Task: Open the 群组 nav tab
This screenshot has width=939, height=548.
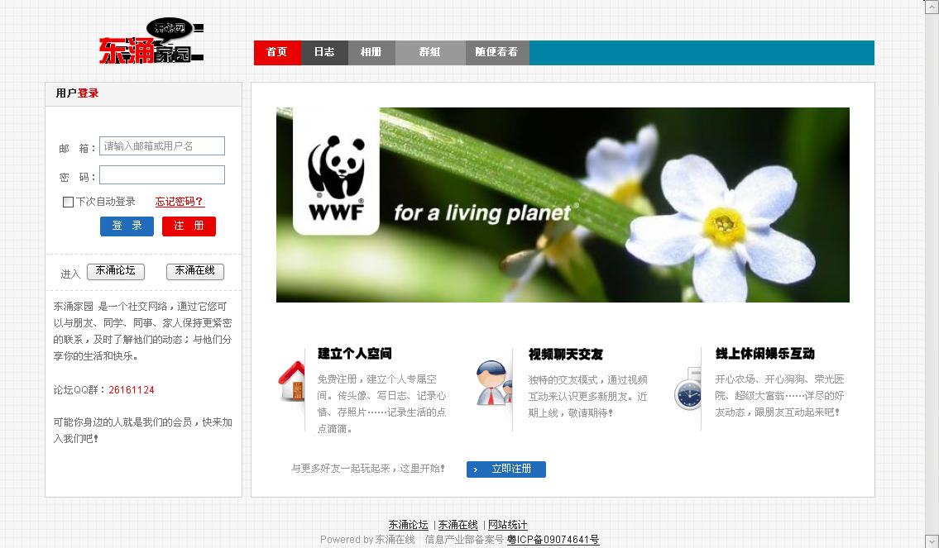Action: pyautogui.click(x=430, y=53)
